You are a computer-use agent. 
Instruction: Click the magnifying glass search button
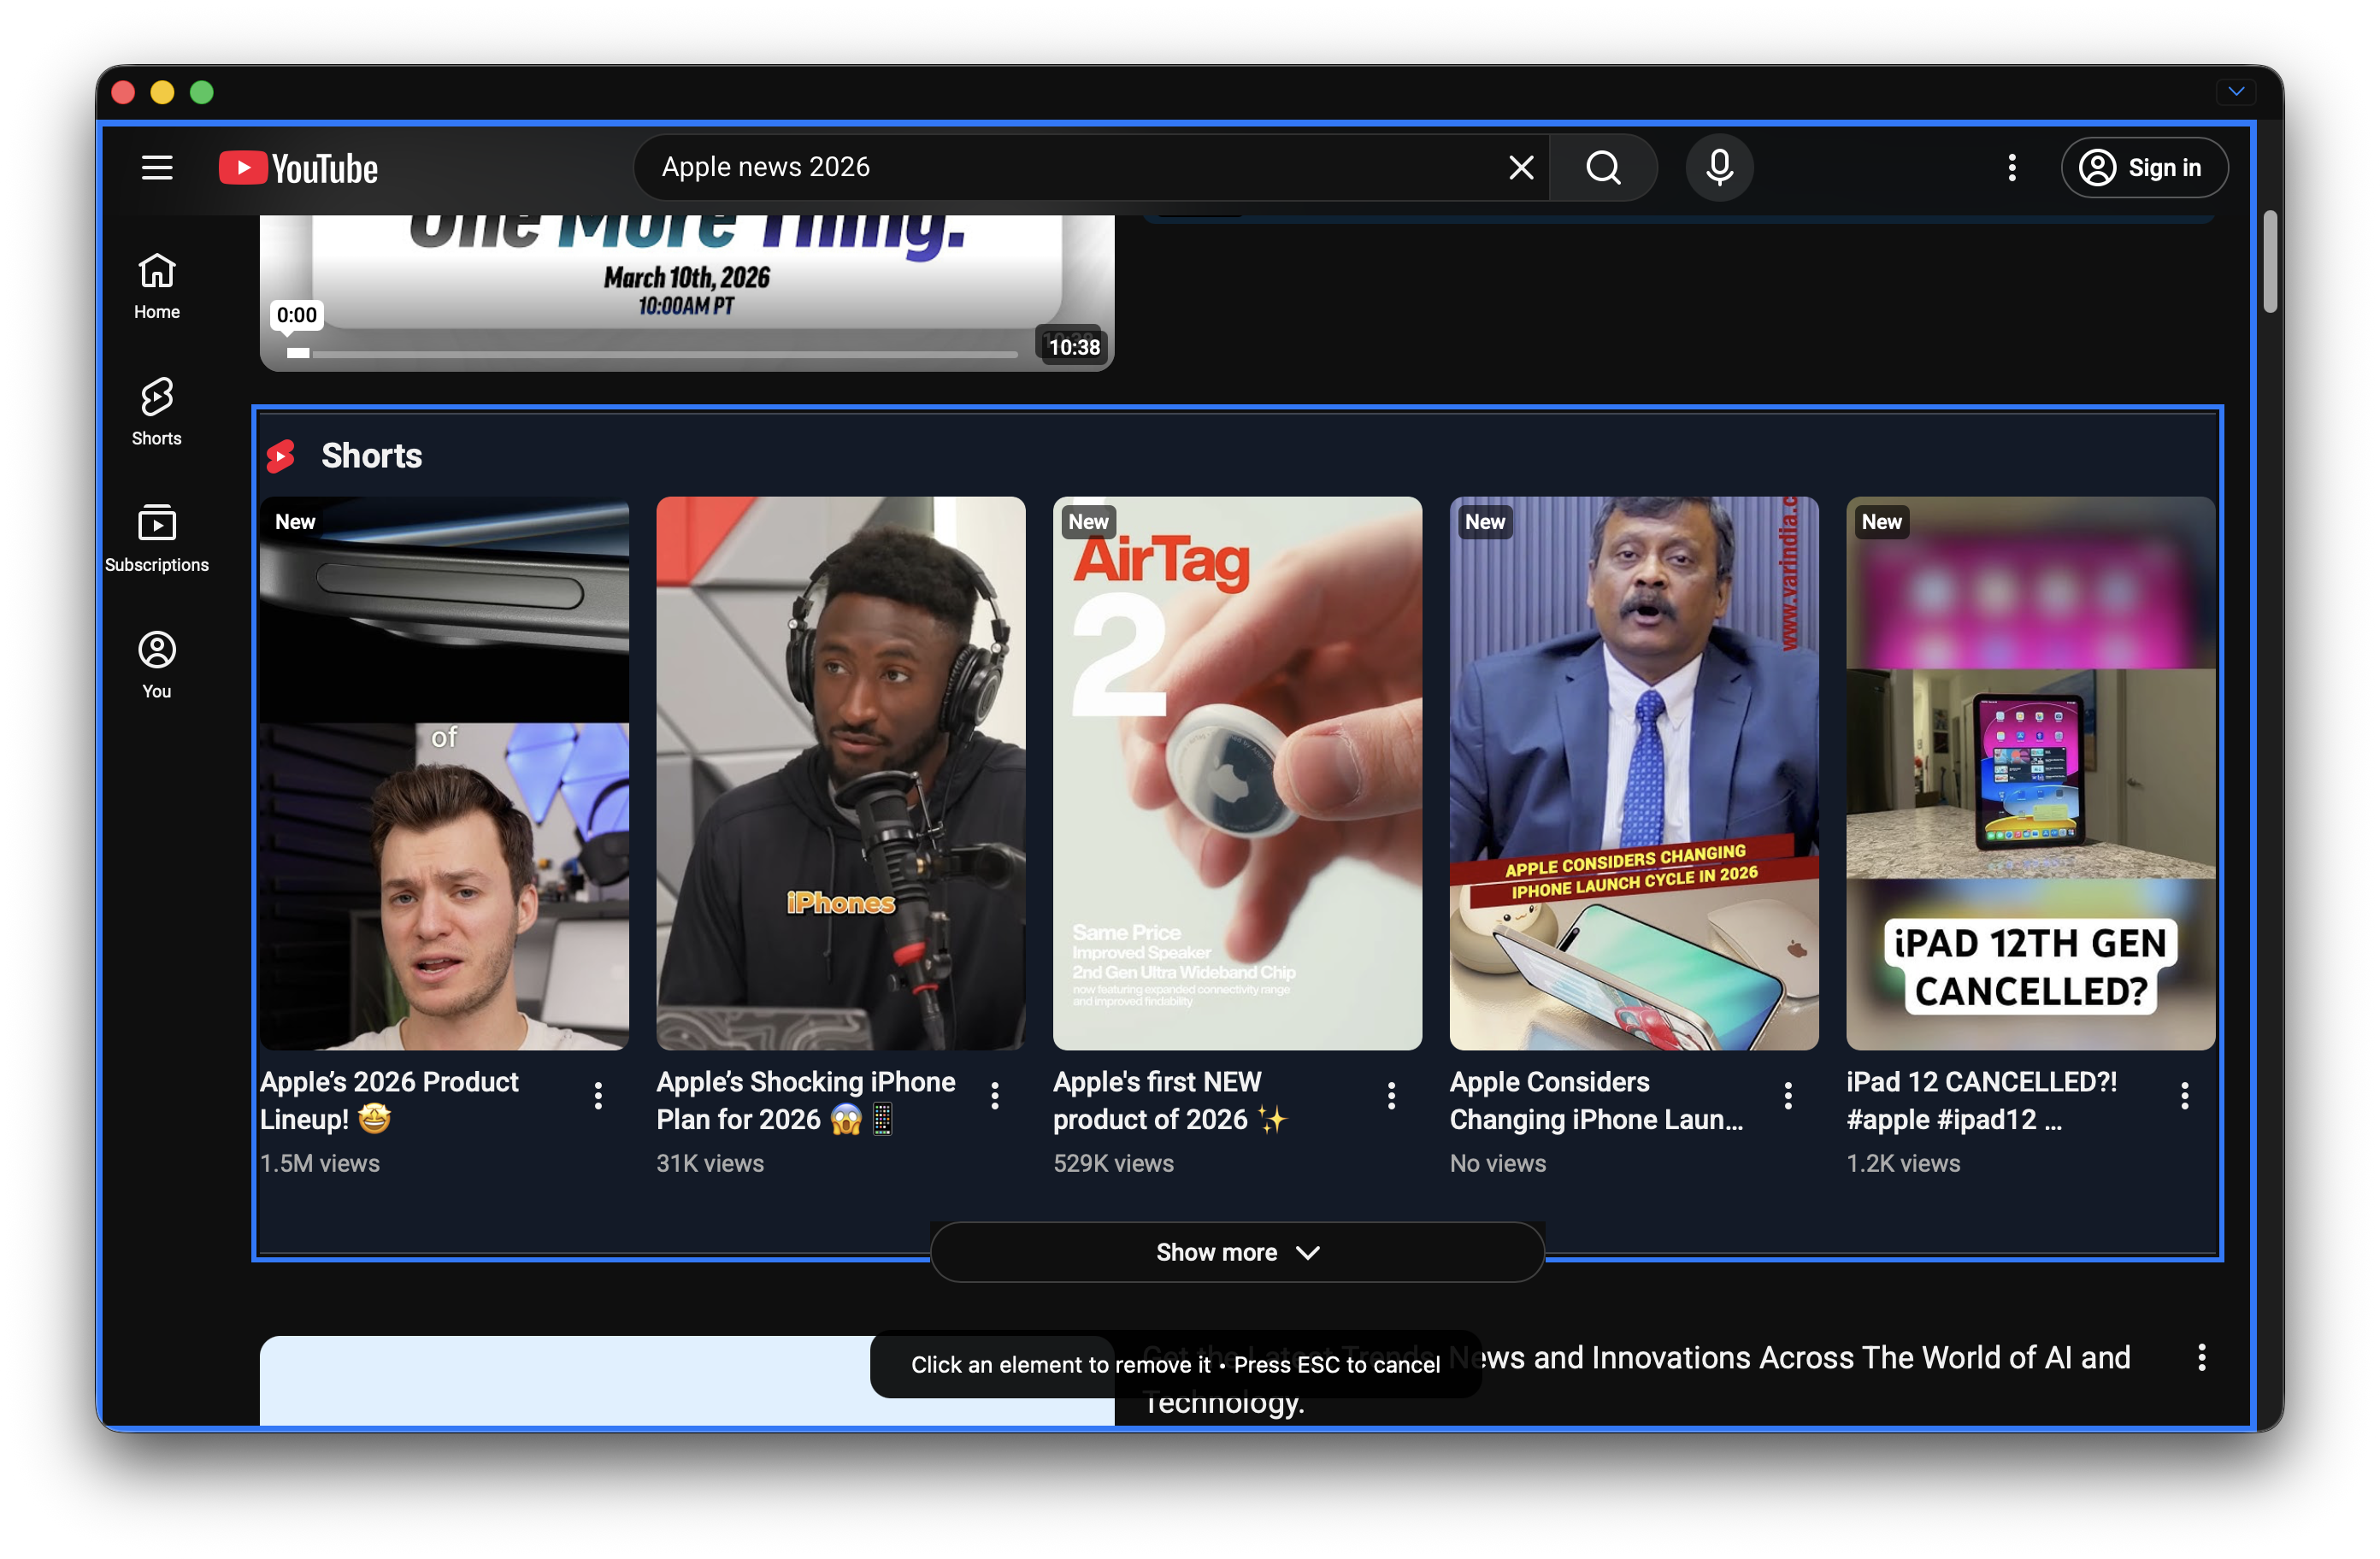coord(1603,168)
